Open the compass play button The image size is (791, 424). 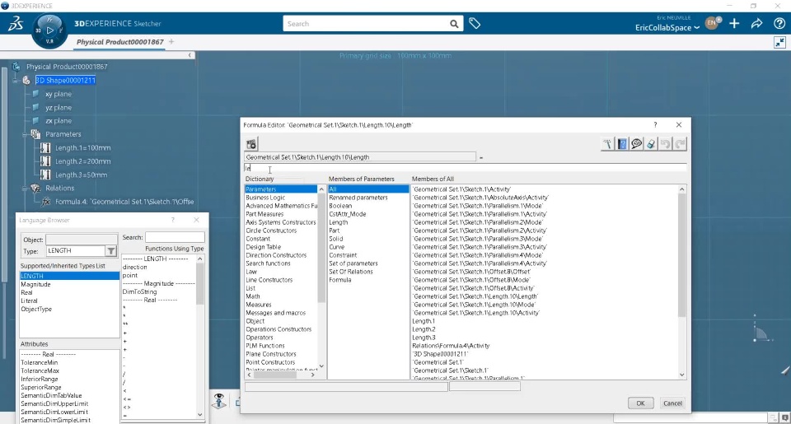(49, 30)
